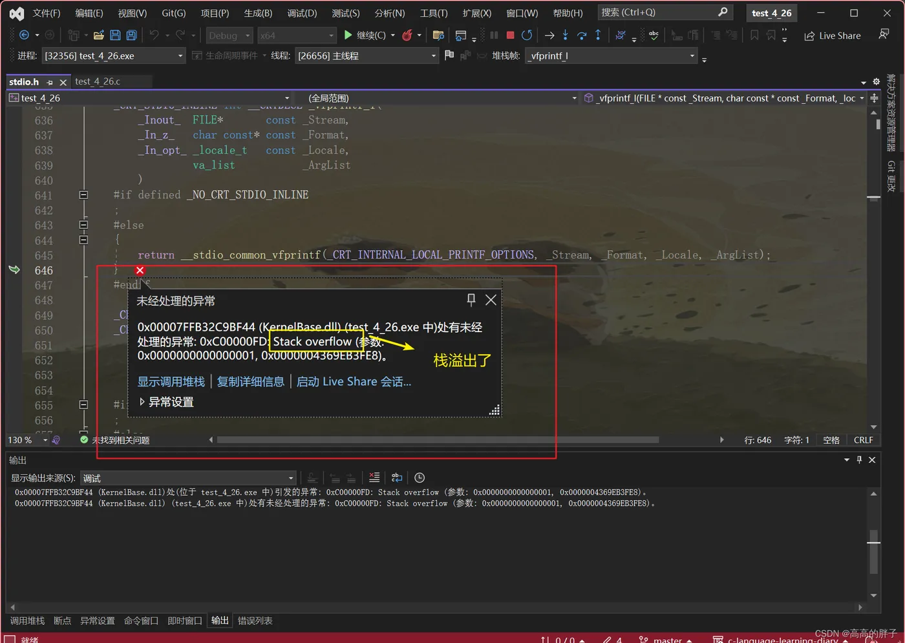Image resolution: width=905 pixels, height=643 pixels.
Task: Close the stdio.h tab
Action: coord(63,82)
